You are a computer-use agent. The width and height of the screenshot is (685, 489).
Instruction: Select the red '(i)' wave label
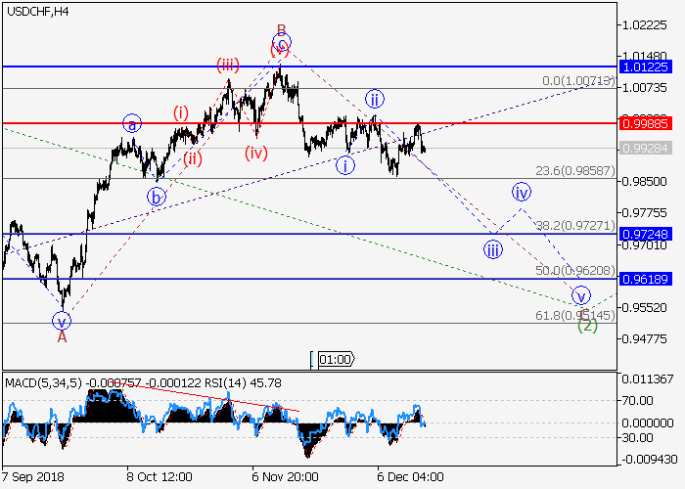[x=181, y=111]
